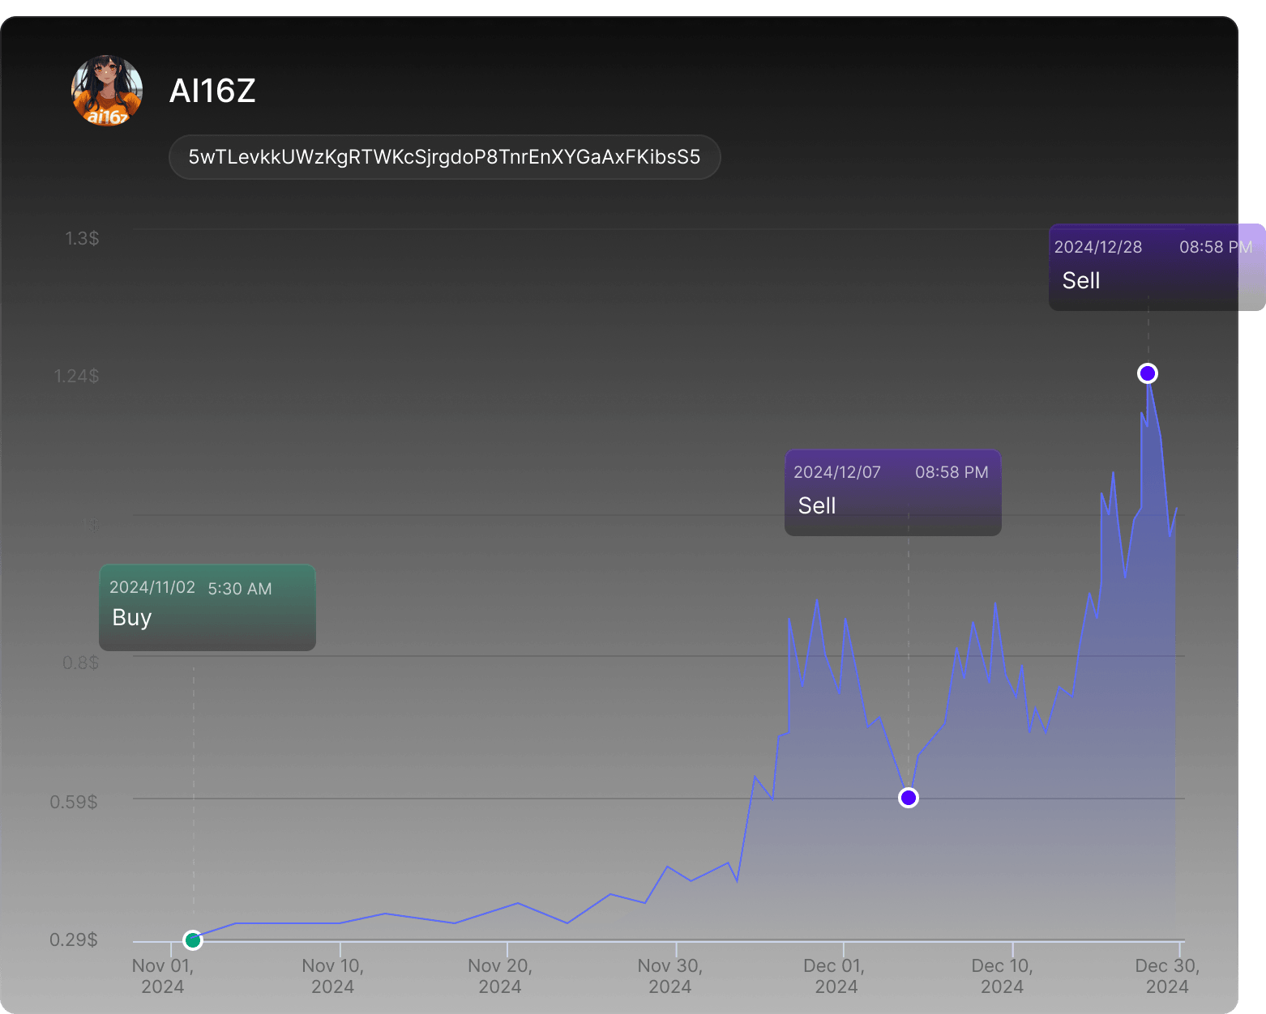The width and height of the screenshot is (1266, 1014).
Task: Click the 0.29$ price axis label
Action: [x=75, y=939]
